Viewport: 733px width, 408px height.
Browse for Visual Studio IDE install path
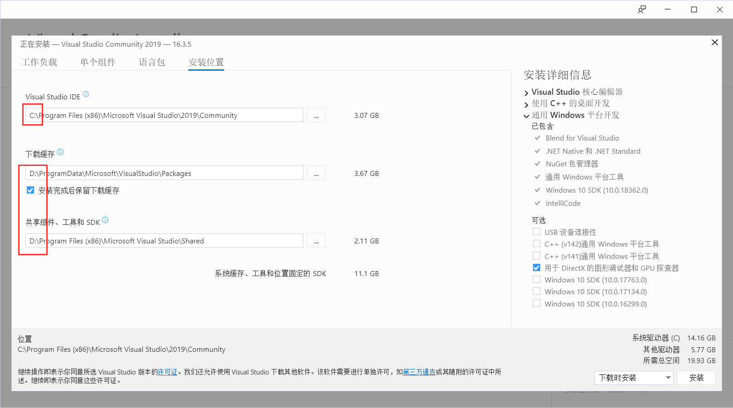point(316,115)
